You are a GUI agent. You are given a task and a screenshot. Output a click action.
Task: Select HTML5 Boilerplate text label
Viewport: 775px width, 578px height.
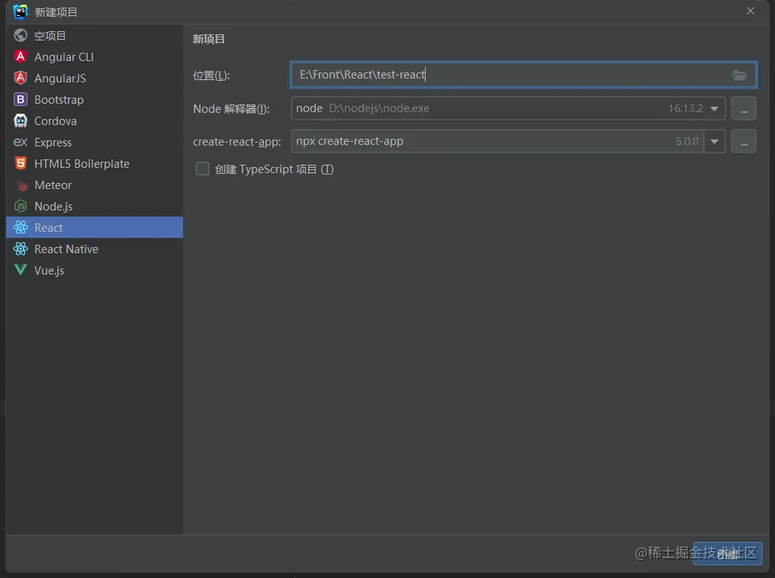pos(82,163)
